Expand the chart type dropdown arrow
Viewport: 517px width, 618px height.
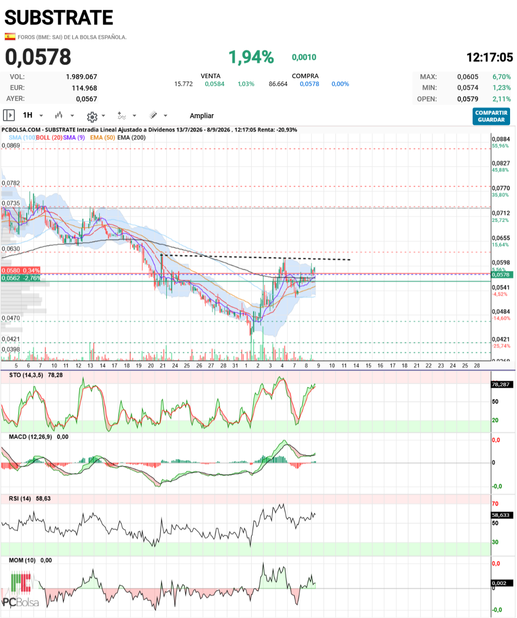tap(72, 116)
